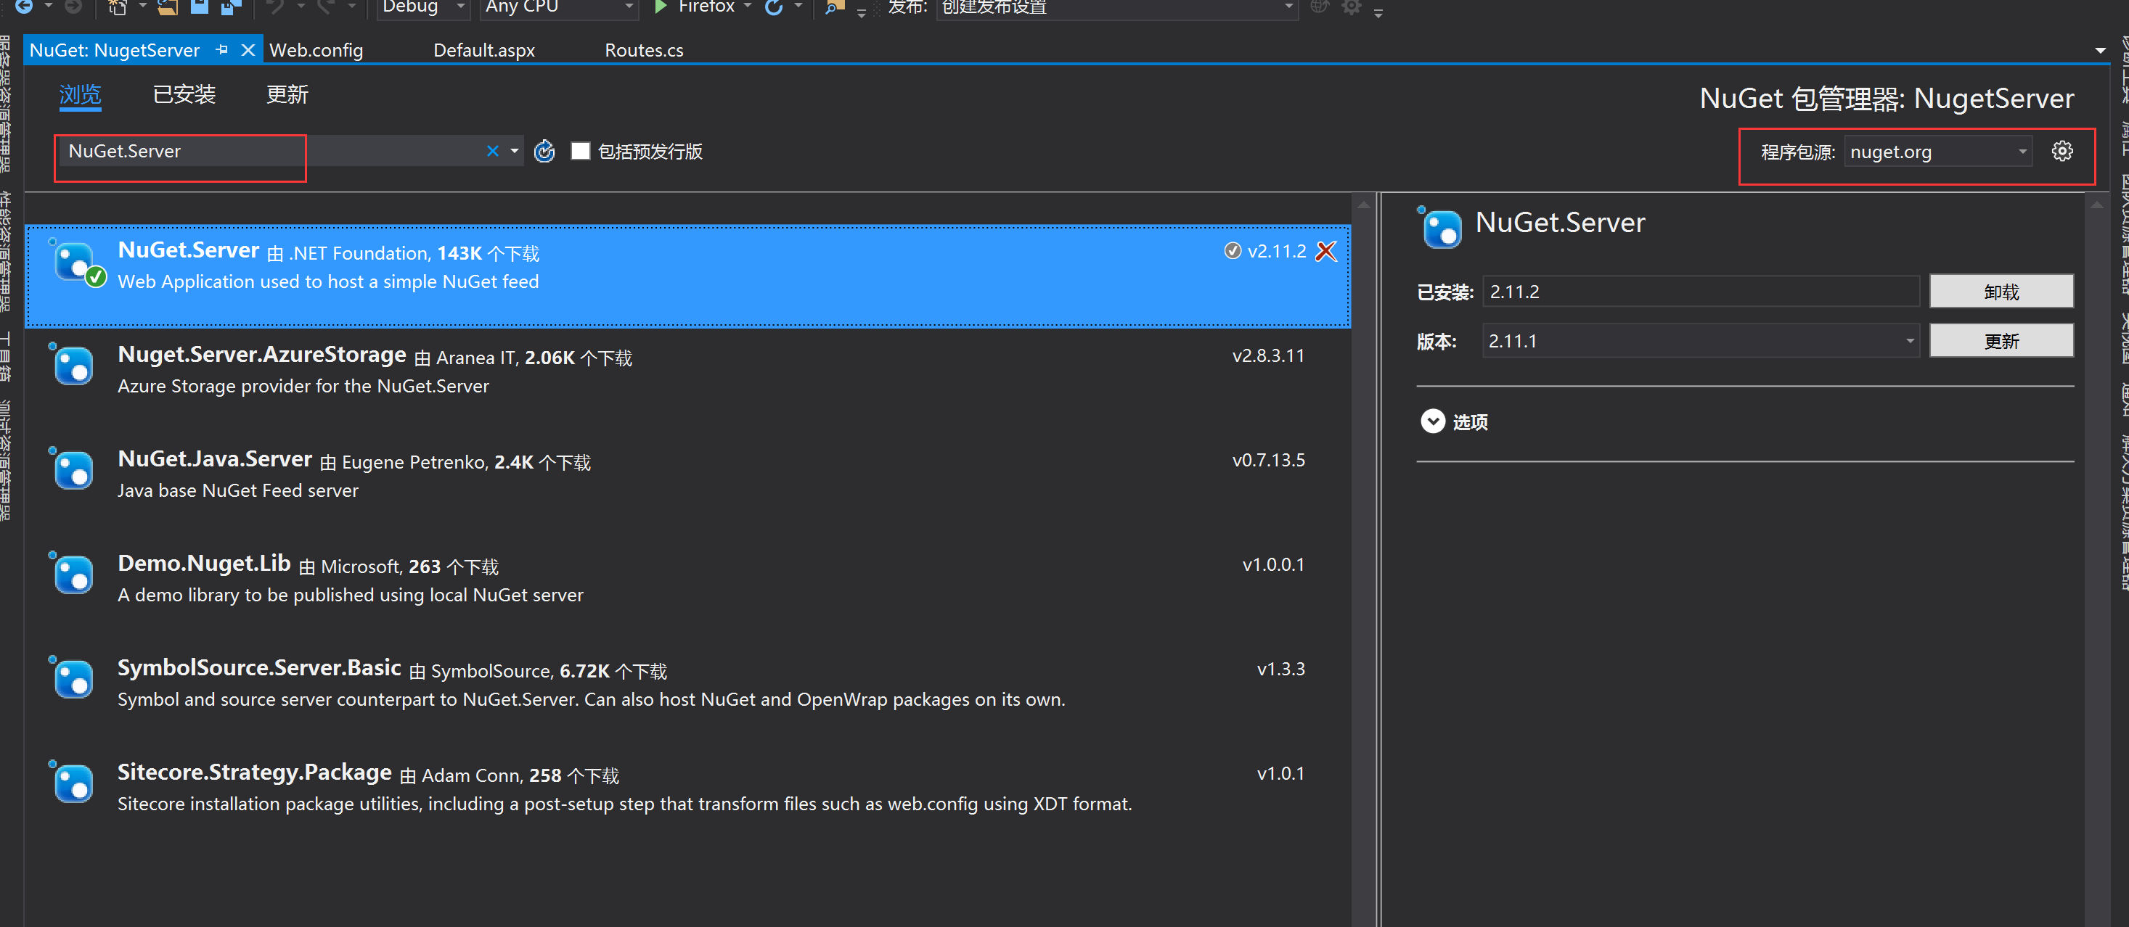Click the new project toolbar icon
Viewport: 2129px width, 927px height.
(118, 7)
